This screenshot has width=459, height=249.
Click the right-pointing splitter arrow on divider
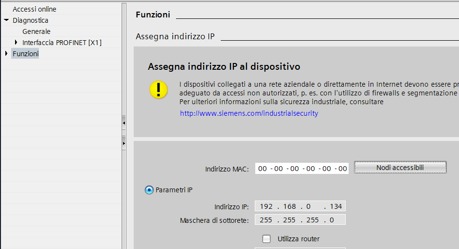(124, 143)
